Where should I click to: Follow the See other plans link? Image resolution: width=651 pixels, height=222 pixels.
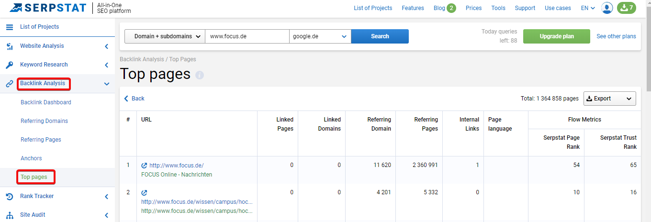[x=616, y=36]
